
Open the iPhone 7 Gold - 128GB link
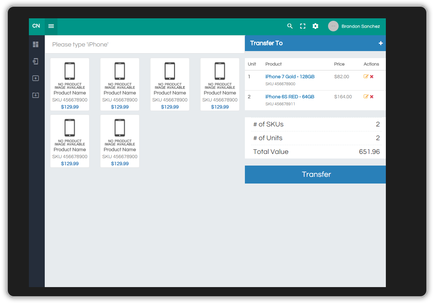(x=290, y=76)
